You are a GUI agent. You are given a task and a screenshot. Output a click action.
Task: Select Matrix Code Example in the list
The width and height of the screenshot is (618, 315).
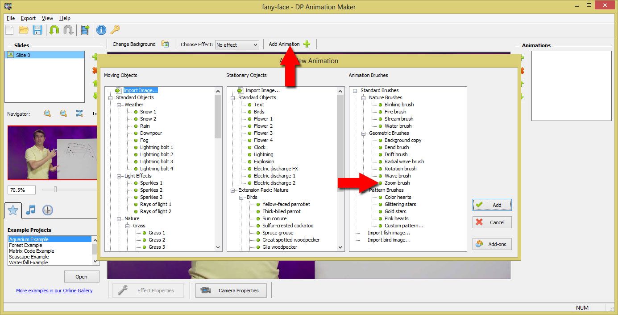31,251
